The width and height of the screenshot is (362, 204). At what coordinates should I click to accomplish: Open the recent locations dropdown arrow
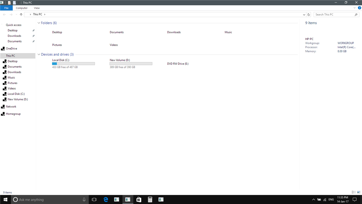(x=16, y=15)
